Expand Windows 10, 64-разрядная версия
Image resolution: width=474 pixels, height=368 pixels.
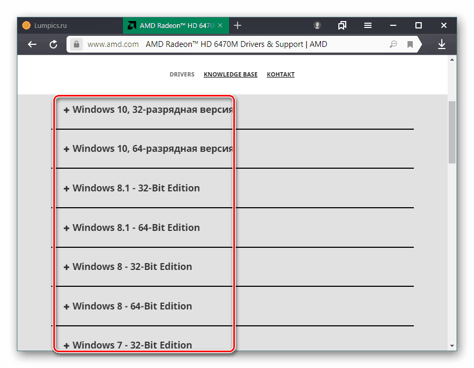point(148,149)
